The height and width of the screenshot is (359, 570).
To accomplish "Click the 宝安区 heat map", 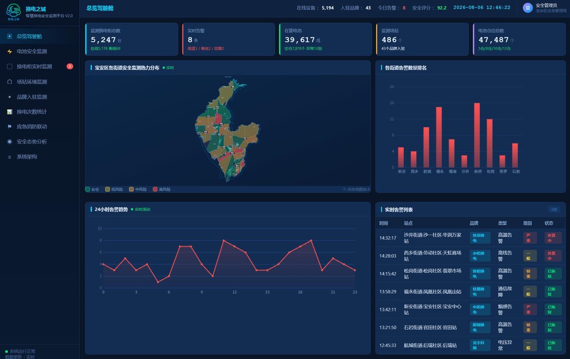I will click(x=228, y=131).
